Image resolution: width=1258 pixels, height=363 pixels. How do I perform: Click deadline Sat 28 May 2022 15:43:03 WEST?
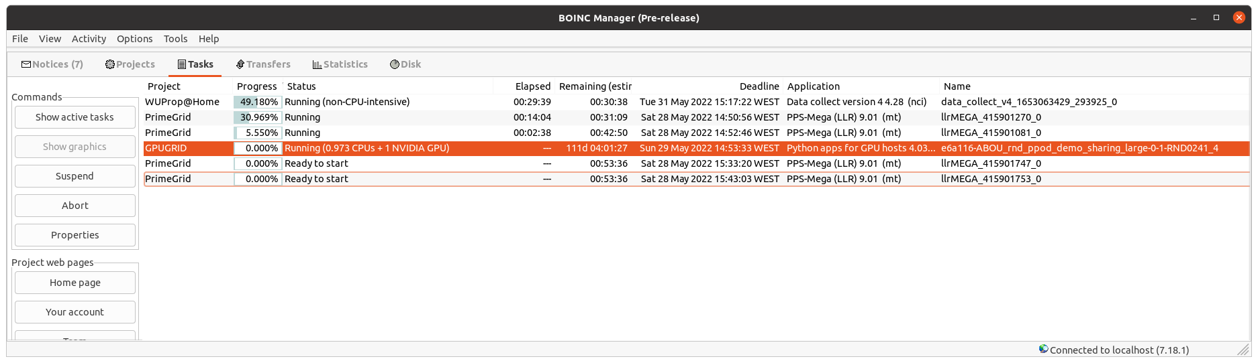[710, 179]
